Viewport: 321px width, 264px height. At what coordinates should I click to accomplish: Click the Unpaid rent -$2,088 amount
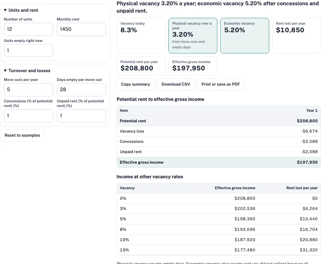point(309,152)
